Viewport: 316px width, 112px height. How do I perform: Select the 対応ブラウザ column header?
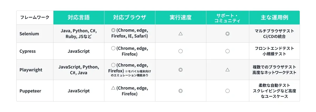tap(130, 18)
